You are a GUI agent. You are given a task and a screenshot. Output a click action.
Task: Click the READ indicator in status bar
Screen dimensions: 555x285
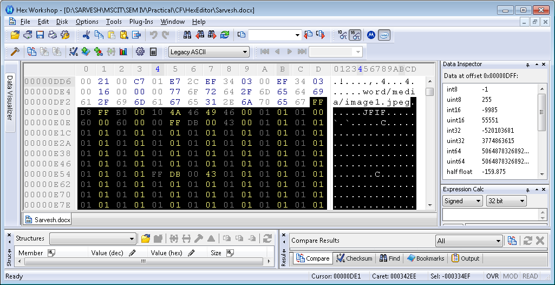[530, 276]
